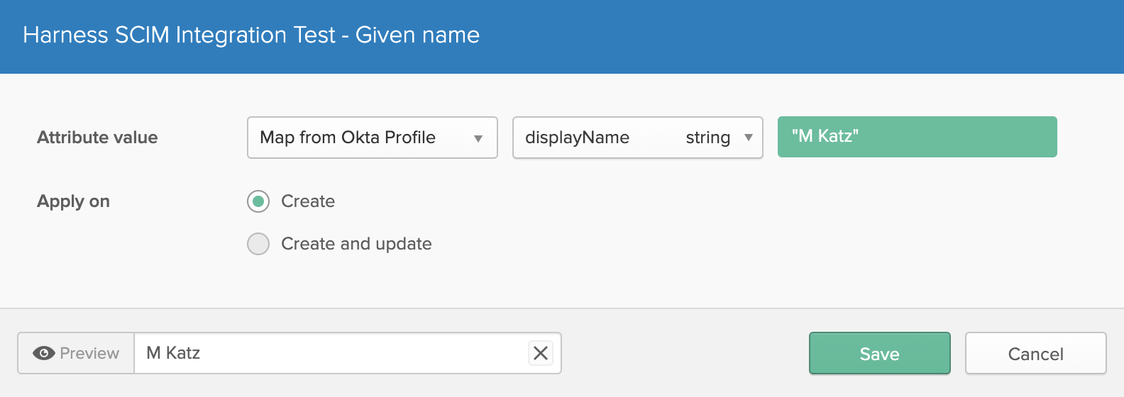Viewport: 1124px width, 397px height.
Task: Select the Create and update radio button
Action: 258,244
